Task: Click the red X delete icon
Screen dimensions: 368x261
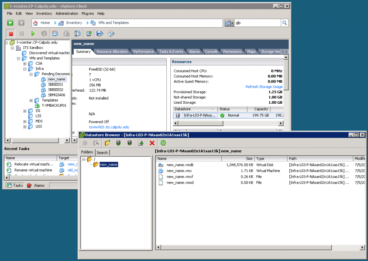Action: point(152,143)
